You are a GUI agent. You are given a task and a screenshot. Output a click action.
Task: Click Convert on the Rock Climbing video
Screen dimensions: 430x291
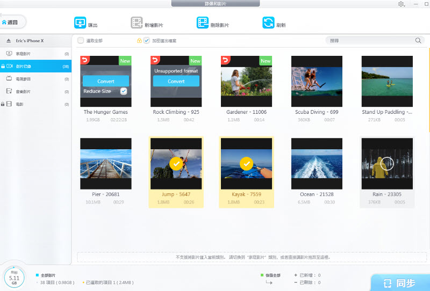(x=176, y=81)
